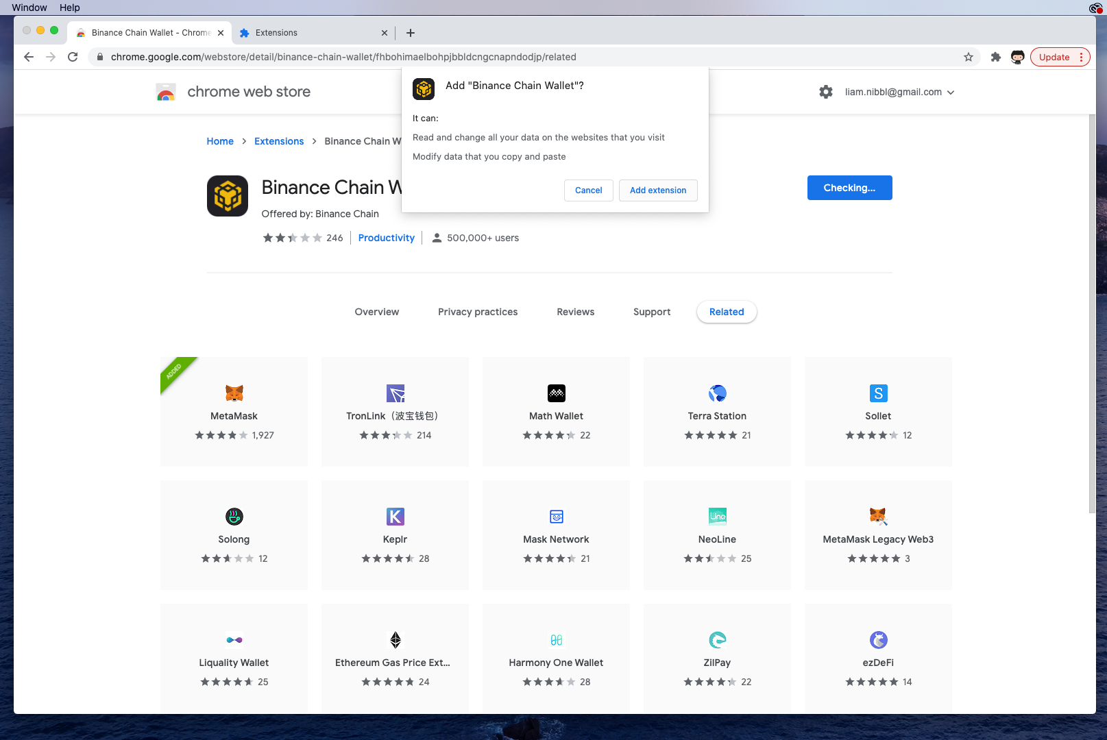Close the Extensions browser tab
This screenshot has width=1107, height=740.
click(385, 33)
